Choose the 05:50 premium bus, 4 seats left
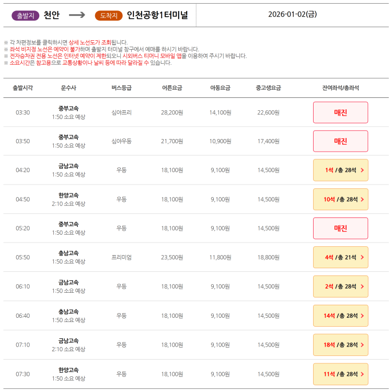 340,257
